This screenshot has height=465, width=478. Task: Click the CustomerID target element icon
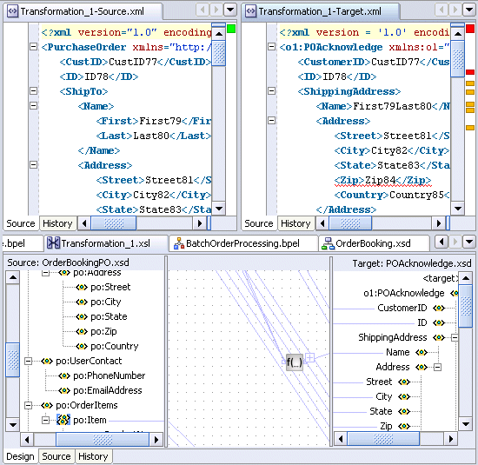[x=439, y=308]
